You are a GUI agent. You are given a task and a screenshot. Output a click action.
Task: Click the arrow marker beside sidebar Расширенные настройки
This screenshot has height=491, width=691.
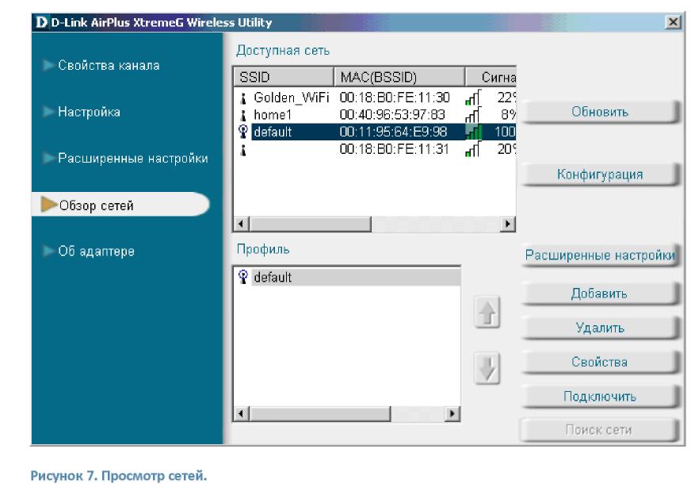48,158
